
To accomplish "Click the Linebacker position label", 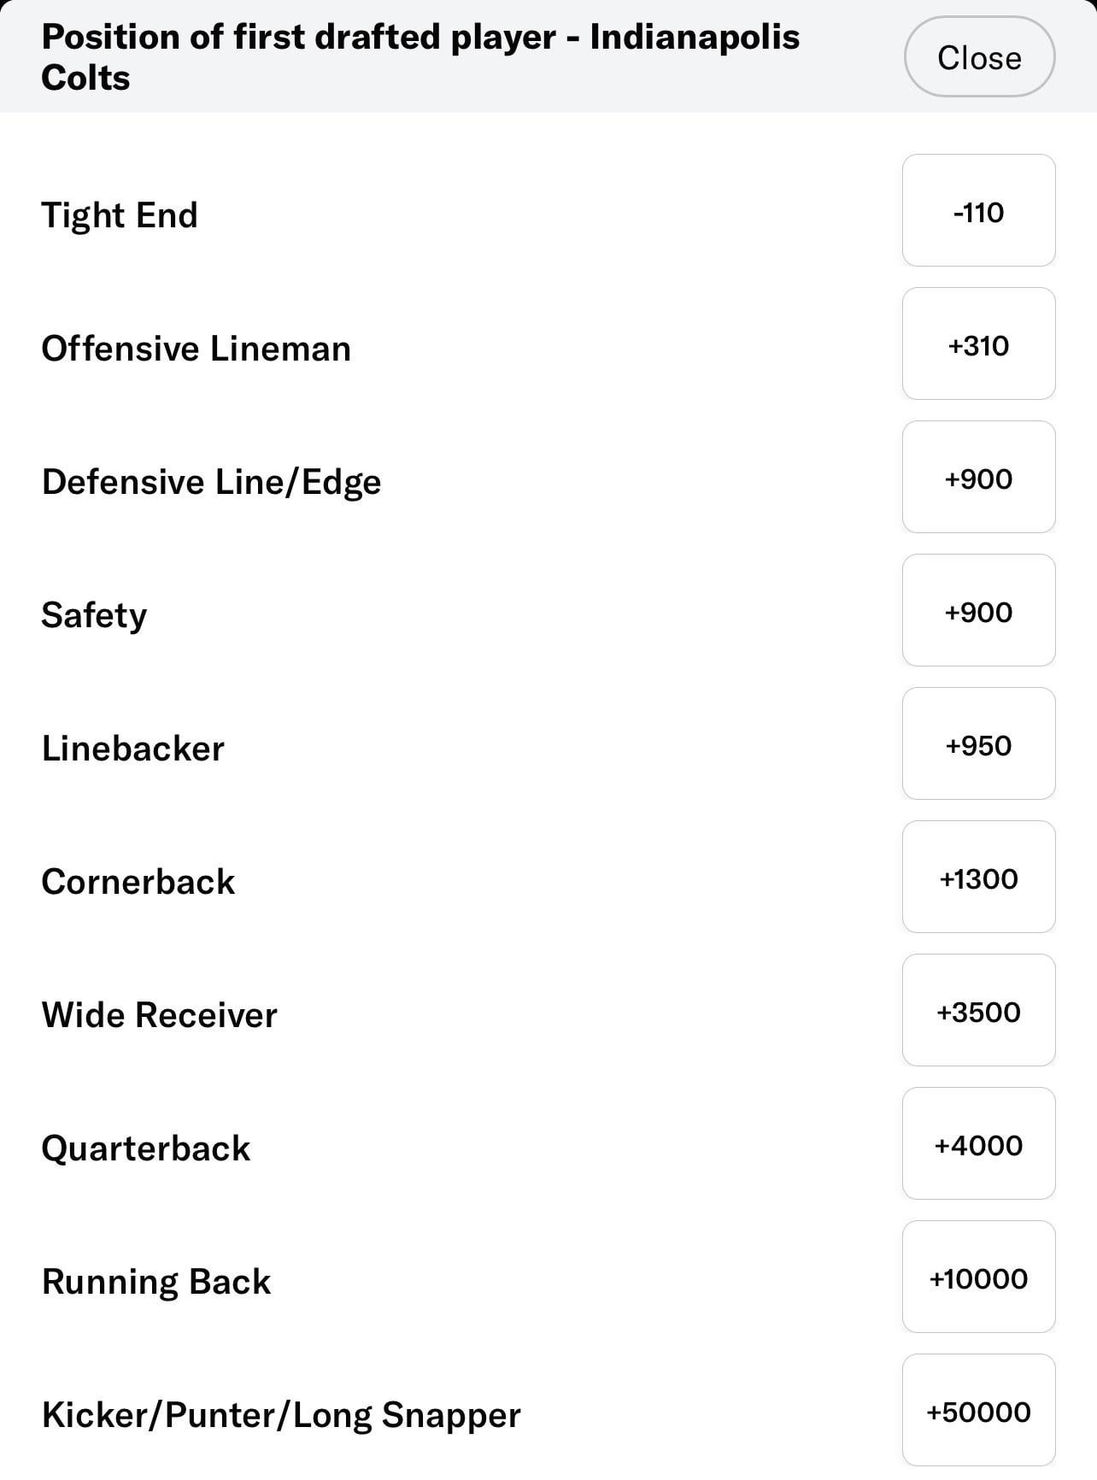I will [x=132, y=748].
